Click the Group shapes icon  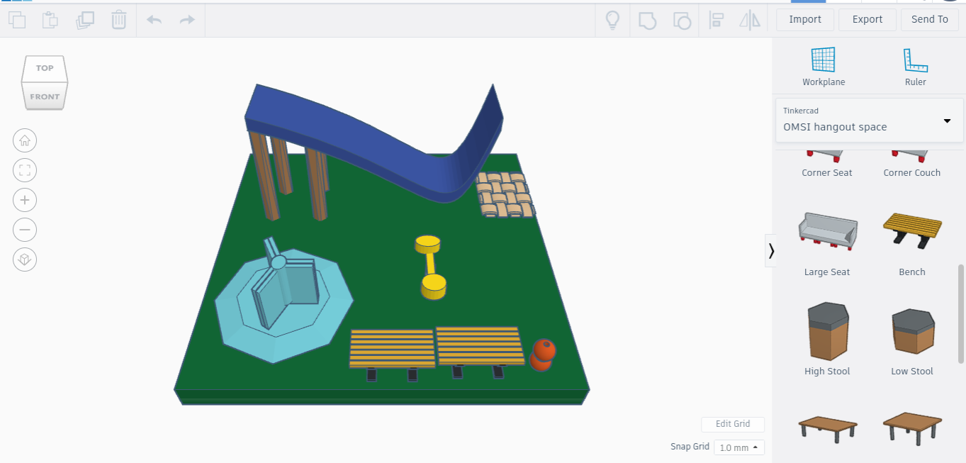coord(647,20)
